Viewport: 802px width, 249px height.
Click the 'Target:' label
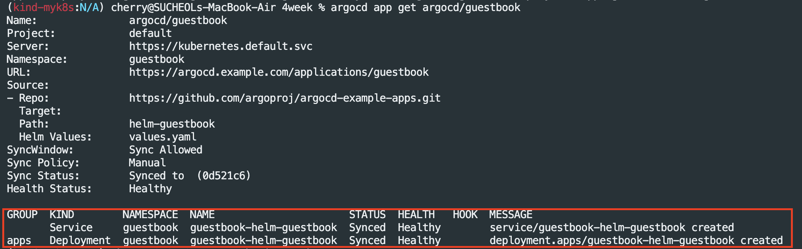click(40, 111)
